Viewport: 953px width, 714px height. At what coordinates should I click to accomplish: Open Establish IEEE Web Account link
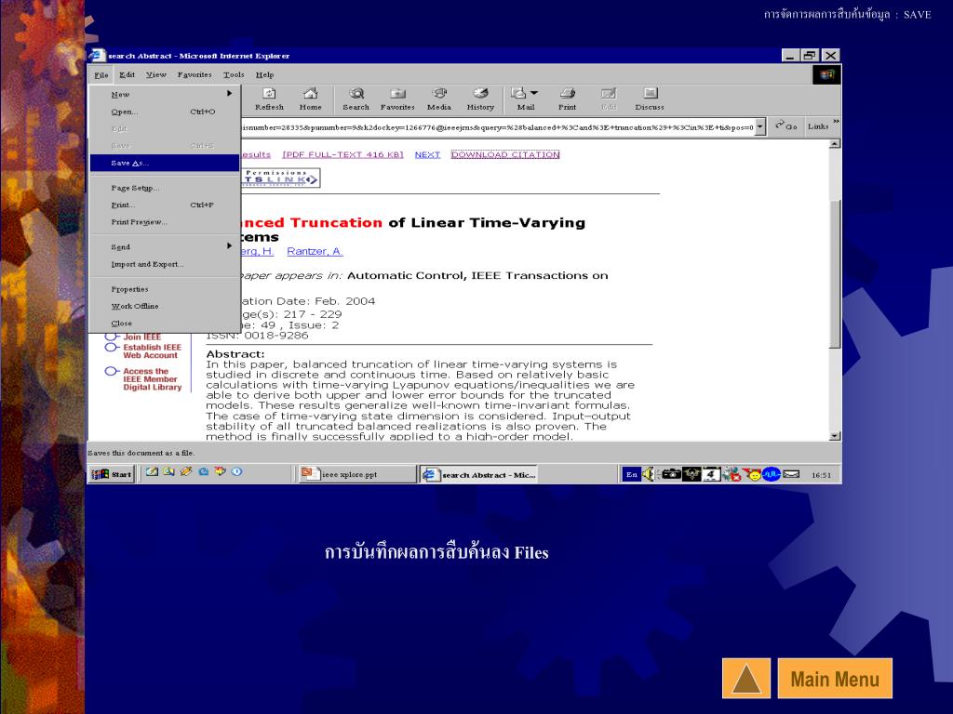click(152, 350)
